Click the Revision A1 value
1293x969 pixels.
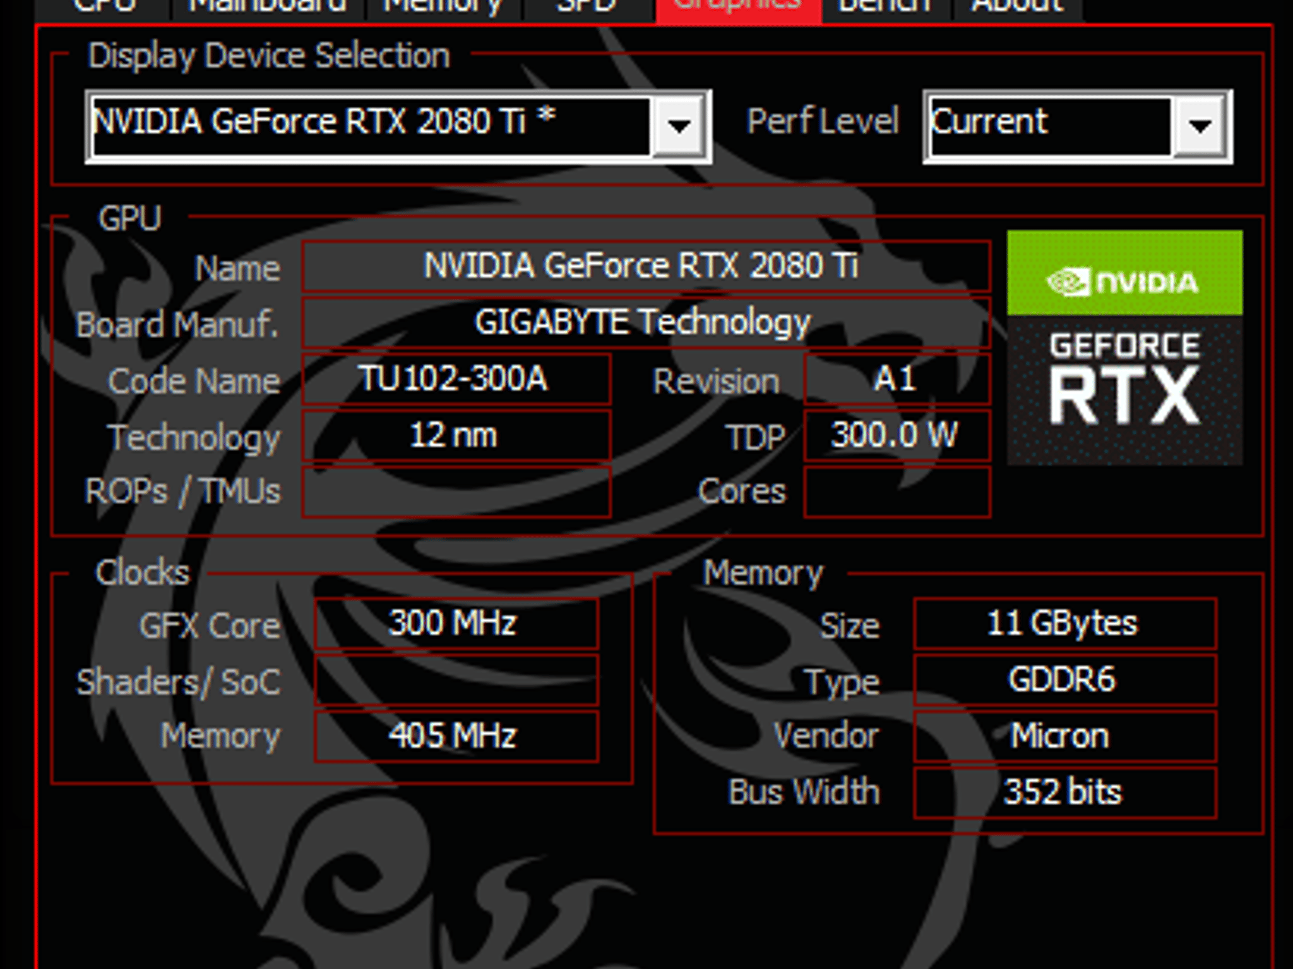coord(897,379)
